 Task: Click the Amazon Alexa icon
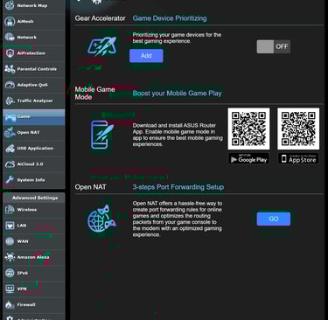point(10,257)
